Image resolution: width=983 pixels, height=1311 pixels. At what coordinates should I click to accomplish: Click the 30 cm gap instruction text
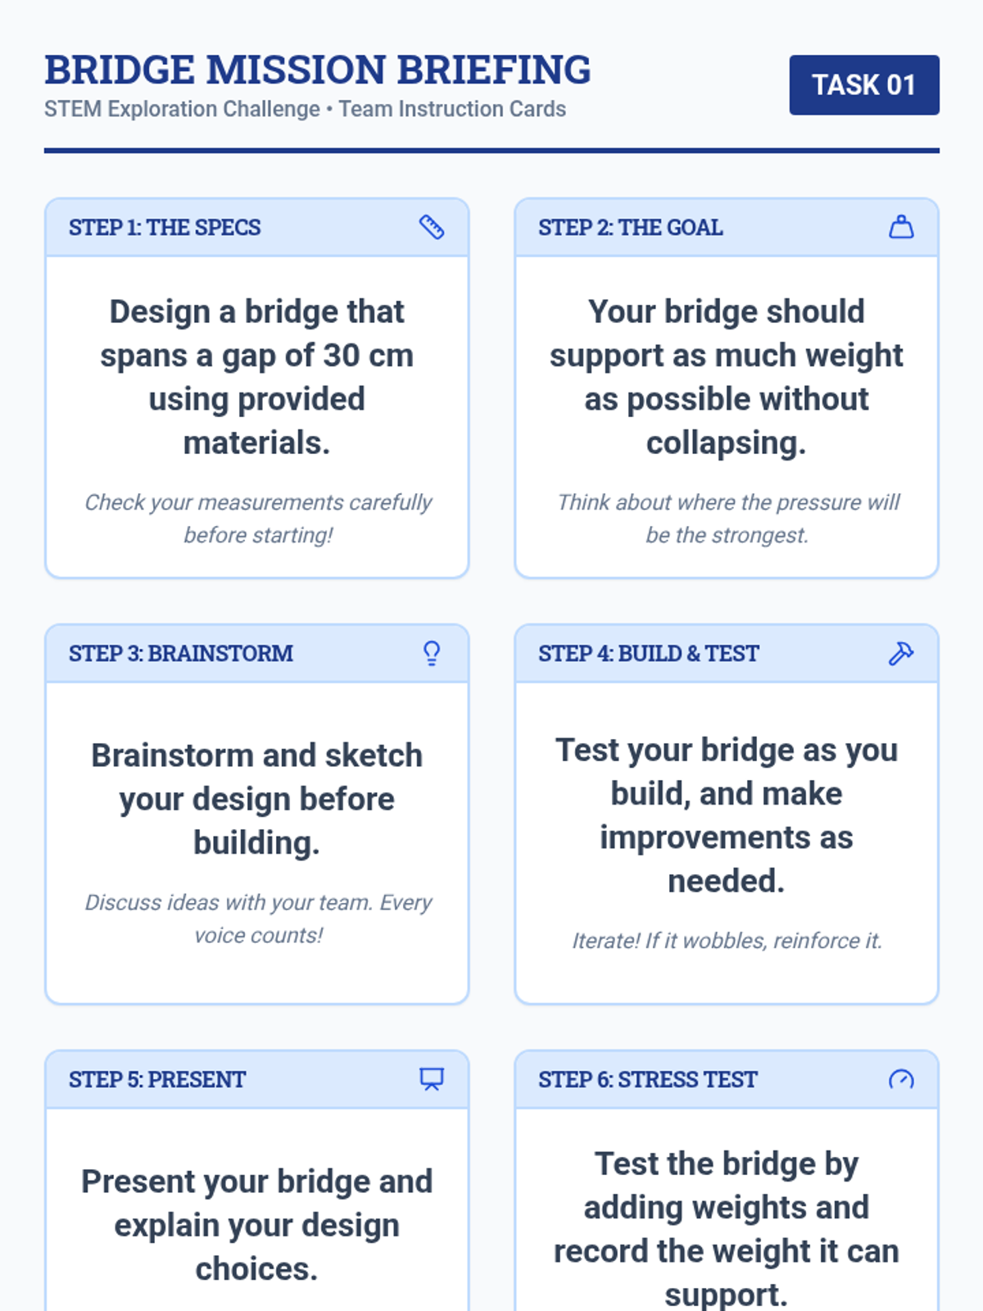[257, 377]
